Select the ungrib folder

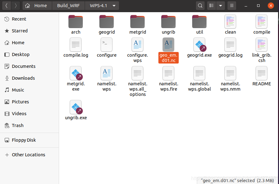click(x=168, y=25)
